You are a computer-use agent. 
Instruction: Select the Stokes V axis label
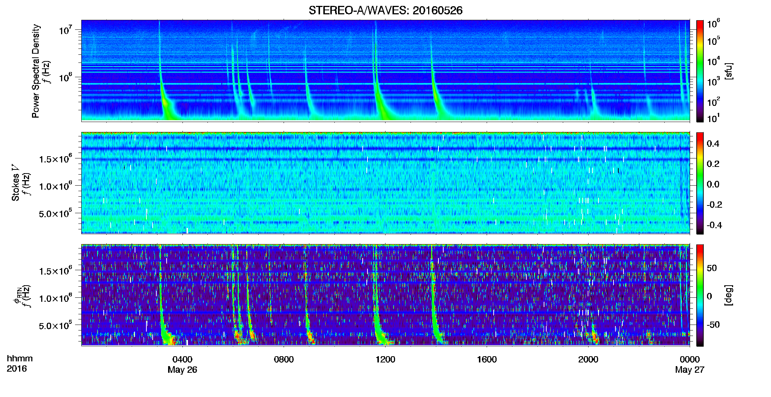point(16,183)
